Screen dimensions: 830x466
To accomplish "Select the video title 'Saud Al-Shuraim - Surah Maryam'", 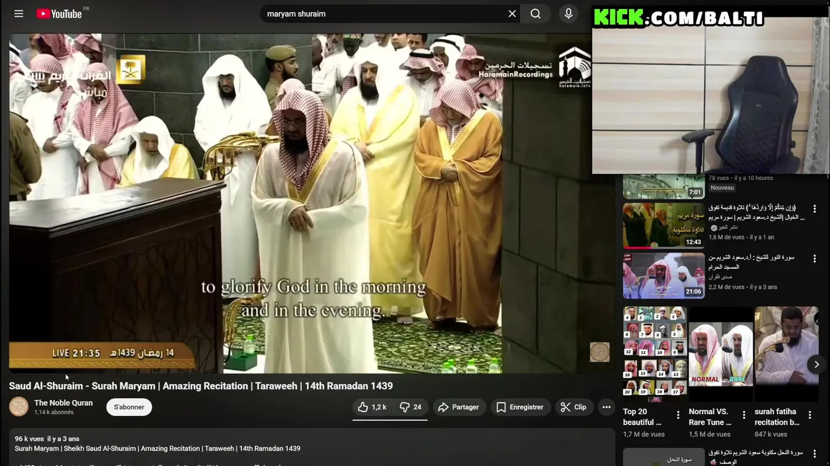I will pyautogui.click(x=201, y=386).
